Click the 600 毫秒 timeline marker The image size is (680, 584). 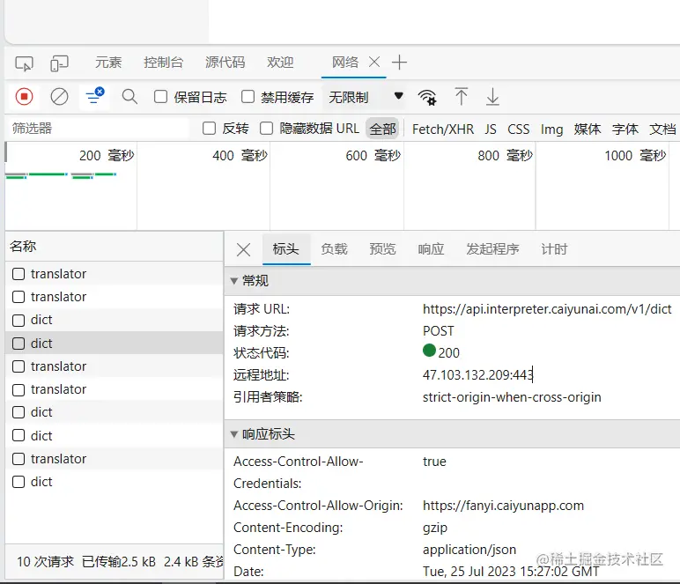373,155
